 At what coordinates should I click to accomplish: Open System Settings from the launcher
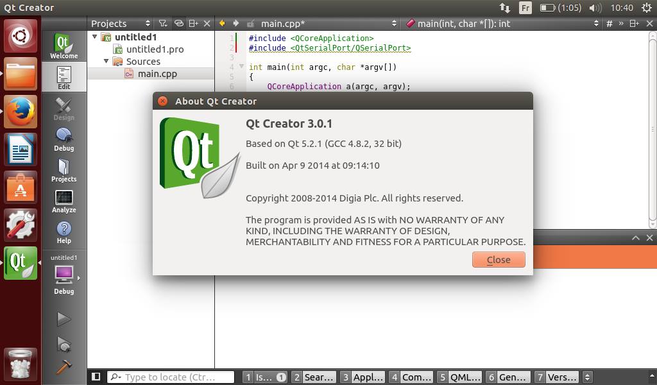tap(21, 225)
